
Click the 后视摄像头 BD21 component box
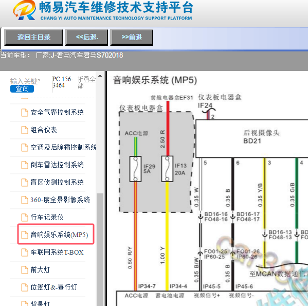(252, 139)
